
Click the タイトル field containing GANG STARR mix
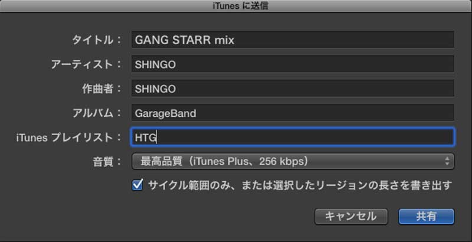tap(293, 40)
